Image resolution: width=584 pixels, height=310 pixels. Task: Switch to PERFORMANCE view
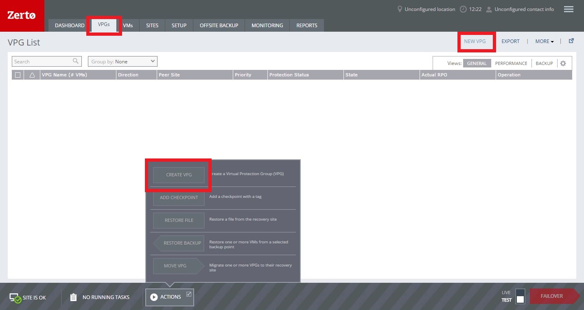tap(511, 63)
